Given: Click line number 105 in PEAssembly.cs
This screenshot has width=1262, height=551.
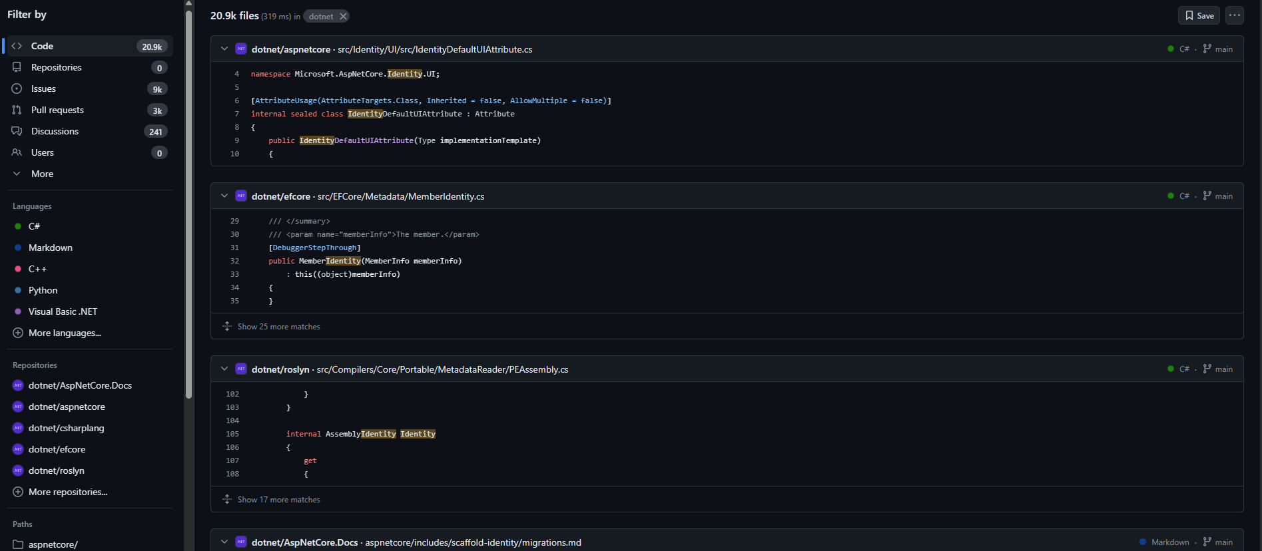Looking at the screenshot, I should [232, 434].
